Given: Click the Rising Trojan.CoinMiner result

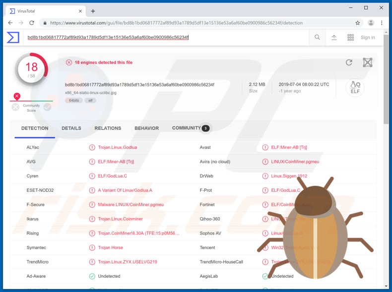Looking at the screenshot, I should pyautogui.click(x=138, y=233).
